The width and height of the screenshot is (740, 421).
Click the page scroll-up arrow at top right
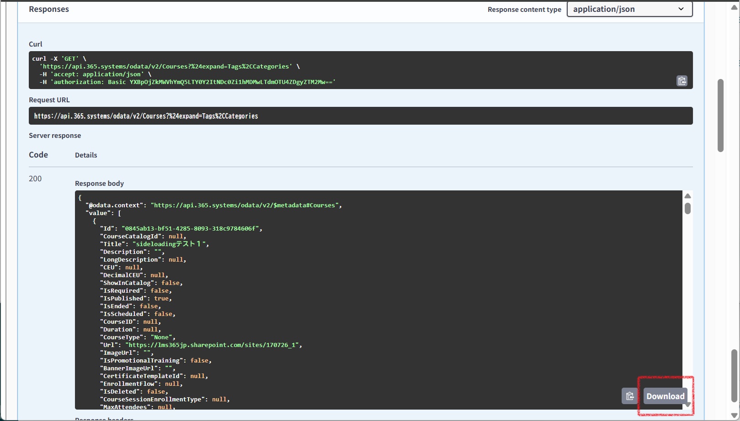pyautogui.click(x=734, y=7)
